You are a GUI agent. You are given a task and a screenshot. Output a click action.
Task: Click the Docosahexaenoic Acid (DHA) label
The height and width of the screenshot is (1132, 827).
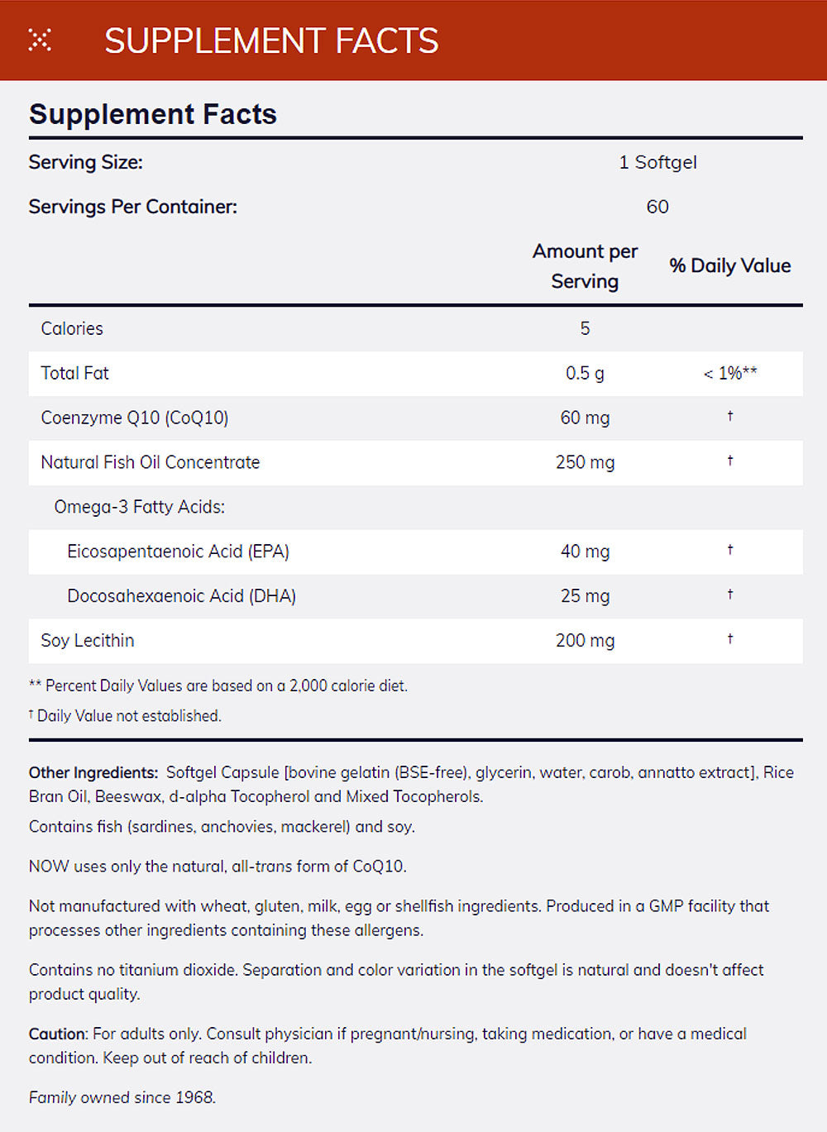tap(182, 596)
